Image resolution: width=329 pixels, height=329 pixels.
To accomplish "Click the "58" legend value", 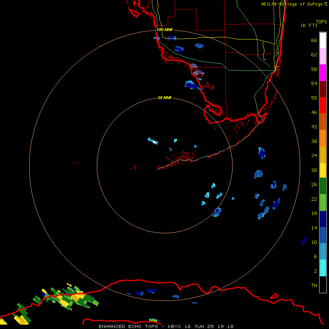I will click(x=314, y=69).
